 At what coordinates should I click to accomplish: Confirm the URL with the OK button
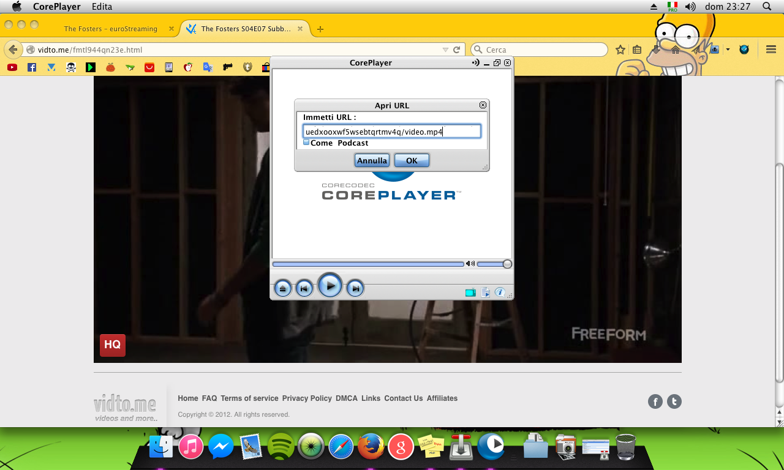[x=412, y=160]
